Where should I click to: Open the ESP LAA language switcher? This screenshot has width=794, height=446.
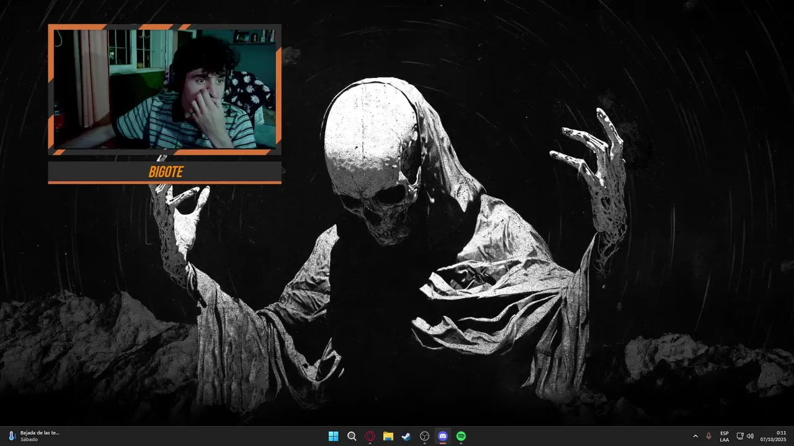point(725,436)
